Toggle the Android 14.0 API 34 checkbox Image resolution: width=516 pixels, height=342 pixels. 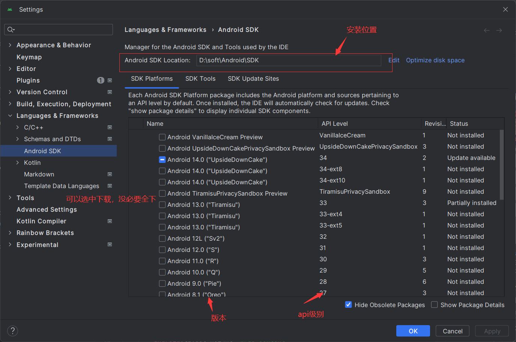click(x=162, y=160)
